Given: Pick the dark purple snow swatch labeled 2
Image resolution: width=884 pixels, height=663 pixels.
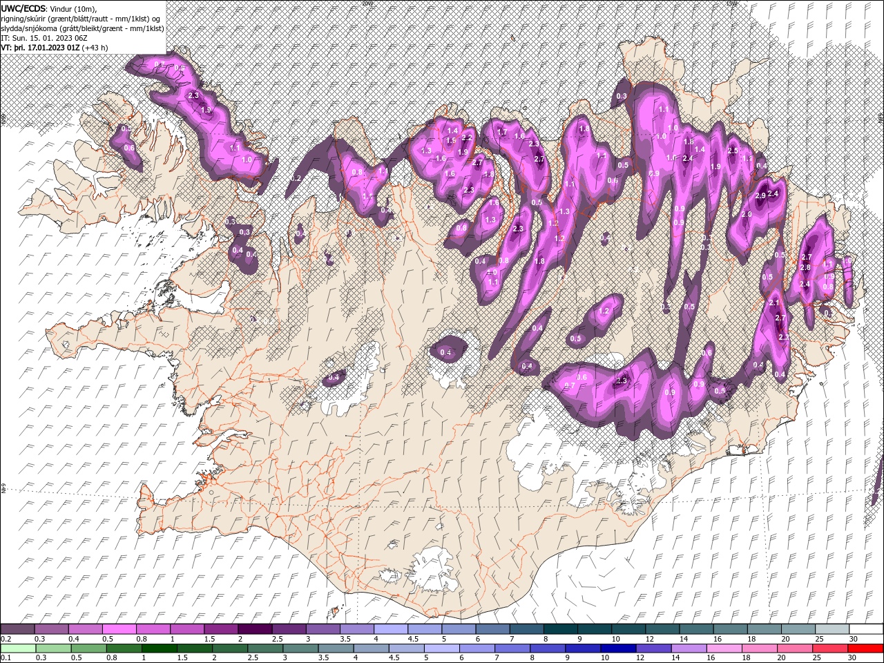Looking at the screenshot, I should pyautogui.click(x=255, y=628).
